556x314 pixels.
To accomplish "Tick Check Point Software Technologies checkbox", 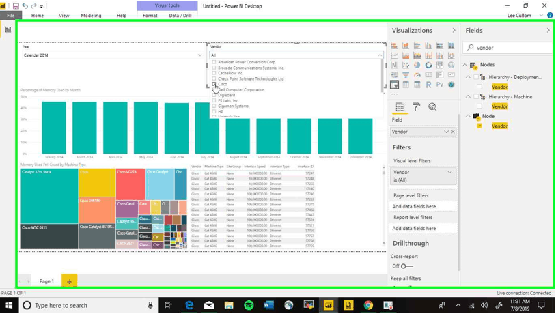I will 214,78.
